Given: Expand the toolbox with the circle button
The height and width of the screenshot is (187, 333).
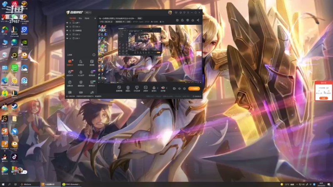Looking at the screenshot, I should click(94, 55).
